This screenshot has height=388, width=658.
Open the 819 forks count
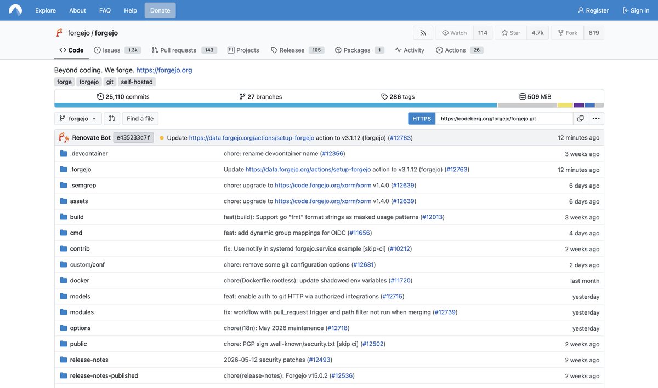(594, 33)
